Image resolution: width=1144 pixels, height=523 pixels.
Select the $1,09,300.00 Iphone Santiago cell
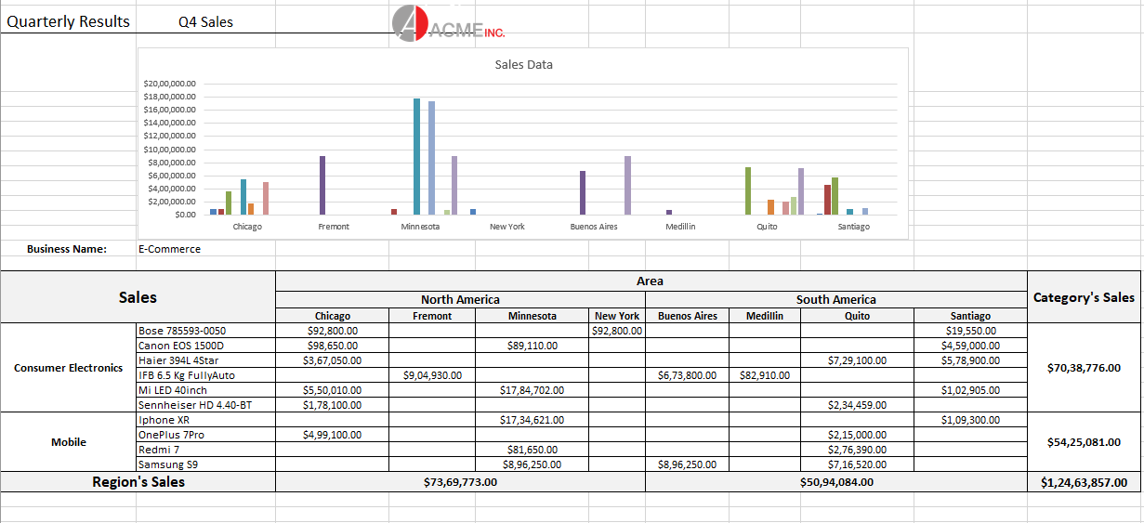coord(970,420)
